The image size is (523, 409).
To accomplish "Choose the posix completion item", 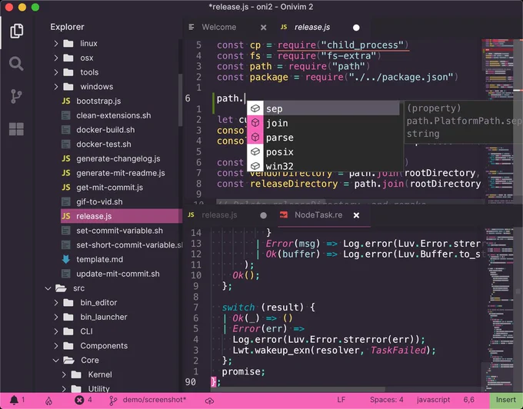I will (x=323, y=151).
